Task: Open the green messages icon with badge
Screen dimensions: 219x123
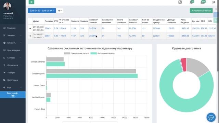Action: pos(203,2)
